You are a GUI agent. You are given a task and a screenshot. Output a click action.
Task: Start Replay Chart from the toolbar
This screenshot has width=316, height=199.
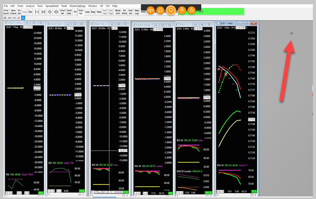pyautogui.click(x=117, y=12)
